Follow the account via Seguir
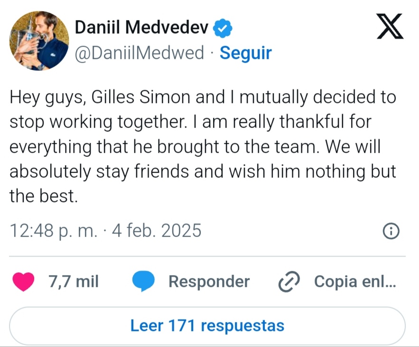The image size is (419, 347). click(x=246, y=53)
